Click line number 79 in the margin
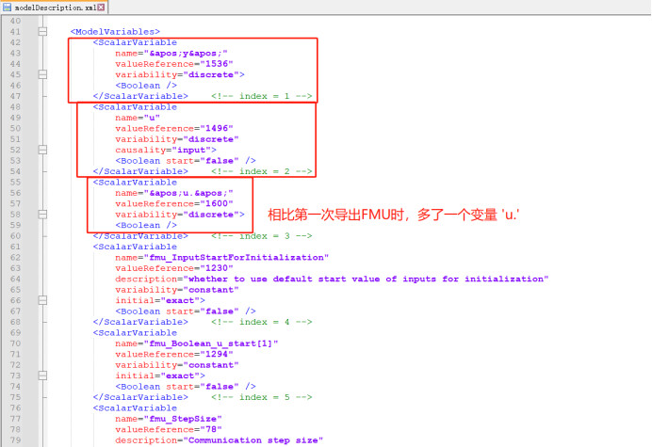Viewport: 652px width, 447px height. click(15, 440)
